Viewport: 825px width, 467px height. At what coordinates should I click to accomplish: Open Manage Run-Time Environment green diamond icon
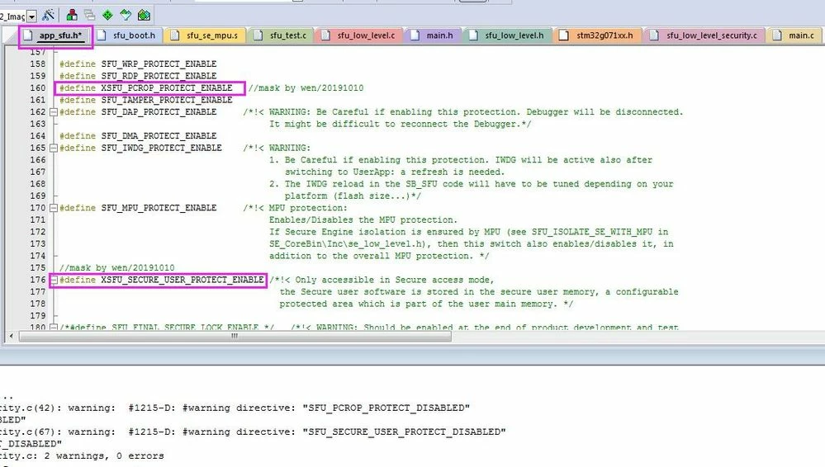(x=107, y=15)
